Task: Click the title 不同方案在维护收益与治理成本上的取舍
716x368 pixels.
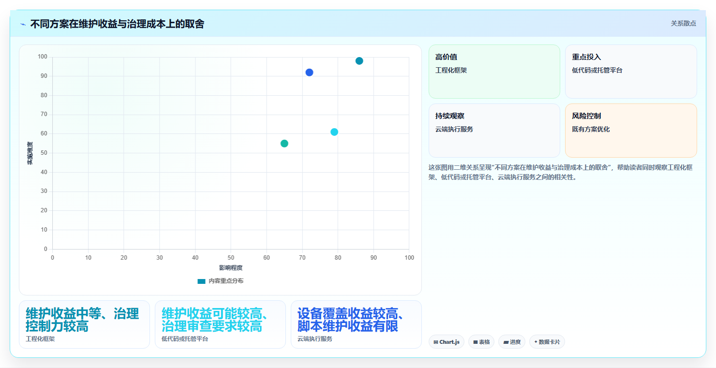Action: coord(117,24)
